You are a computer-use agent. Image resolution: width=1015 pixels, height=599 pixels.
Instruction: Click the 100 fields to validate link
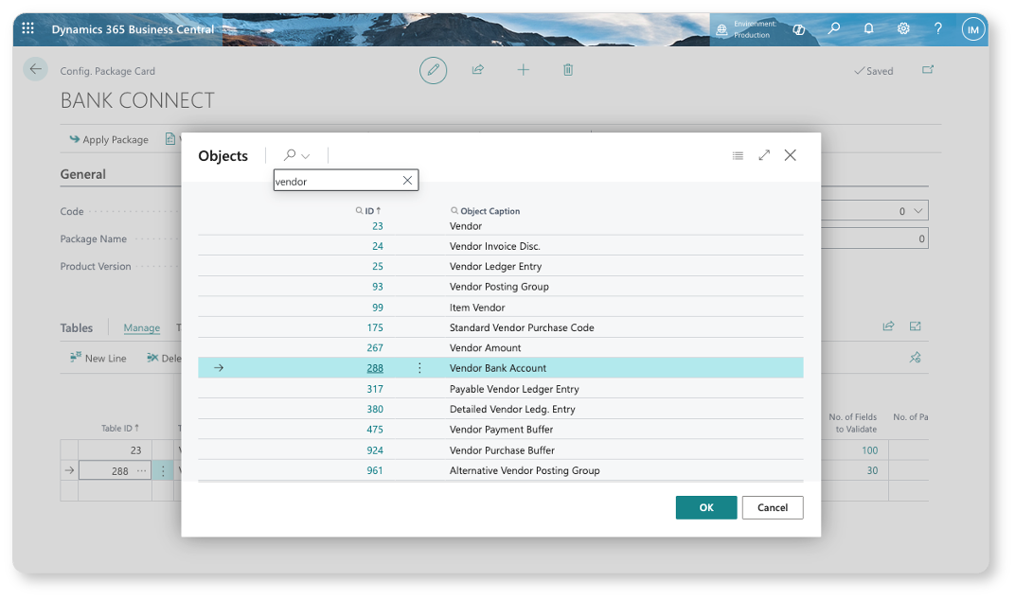coord(869,450)
